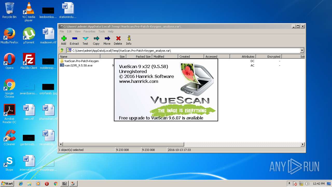
Task: Expand the address path dropdown
Action: coord(302,51)
